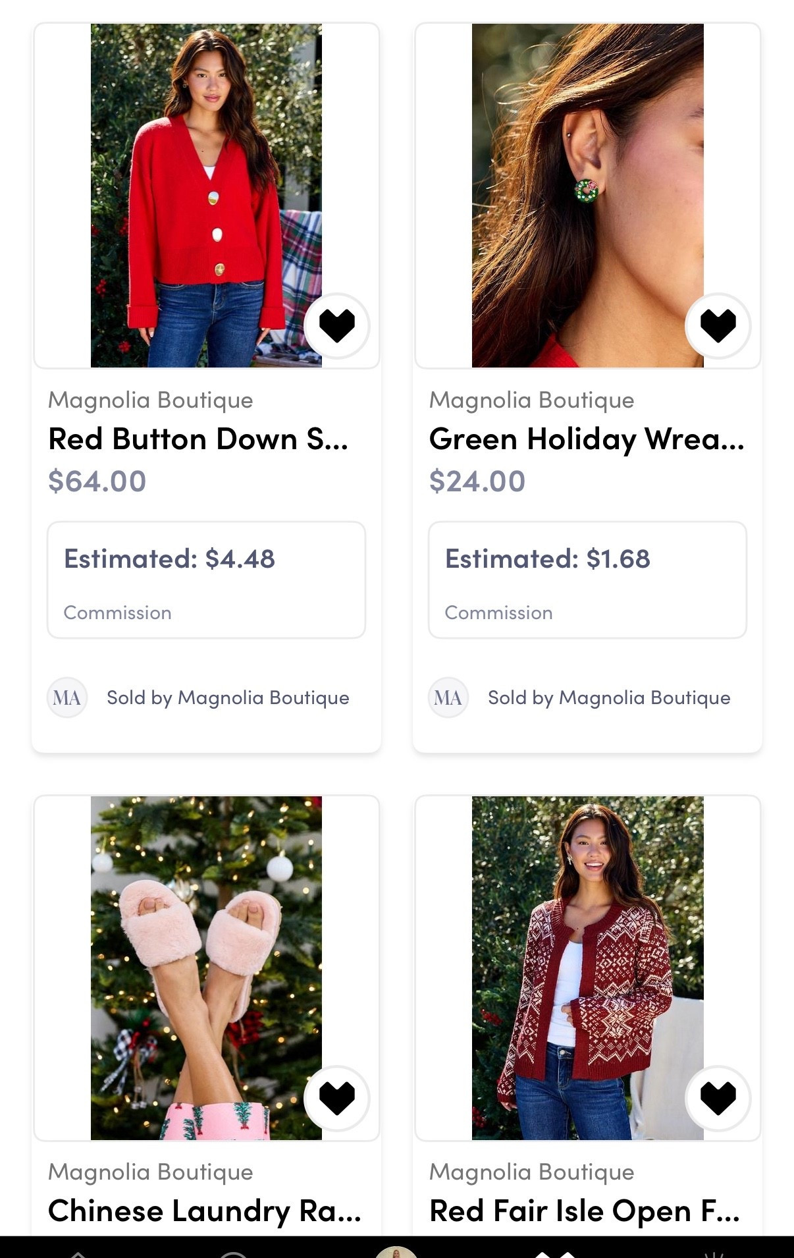This screenshot has width=794, height=1258.
Task: Open Sold by Magnolia Boutique on earrings card
Action: [x=608, y=697]
